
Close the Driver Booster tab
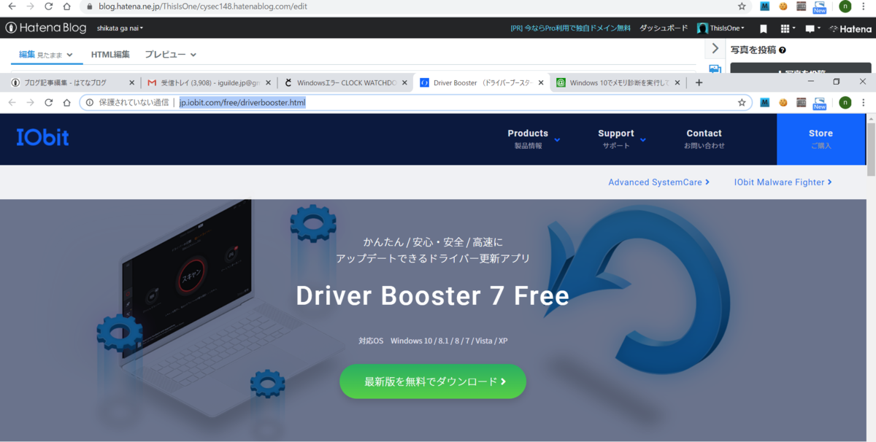coord(541,83)
